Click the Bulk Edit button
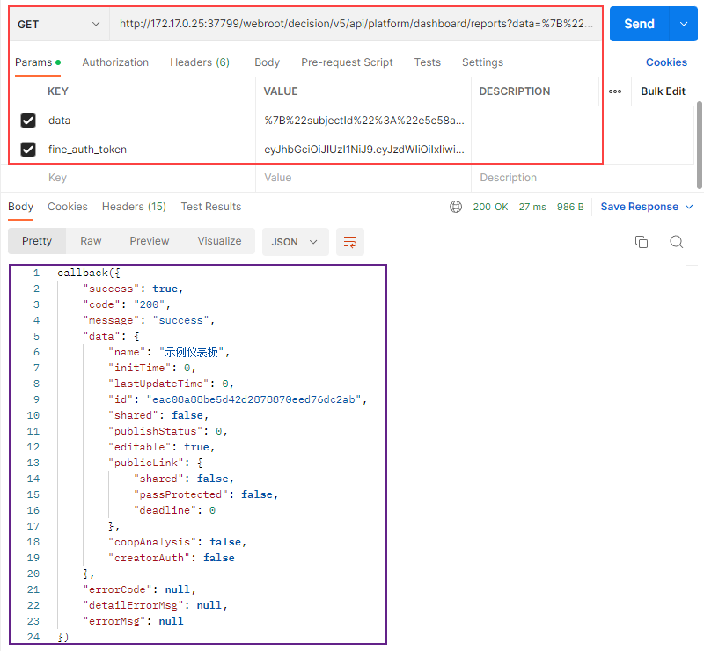 click(663, 91)
